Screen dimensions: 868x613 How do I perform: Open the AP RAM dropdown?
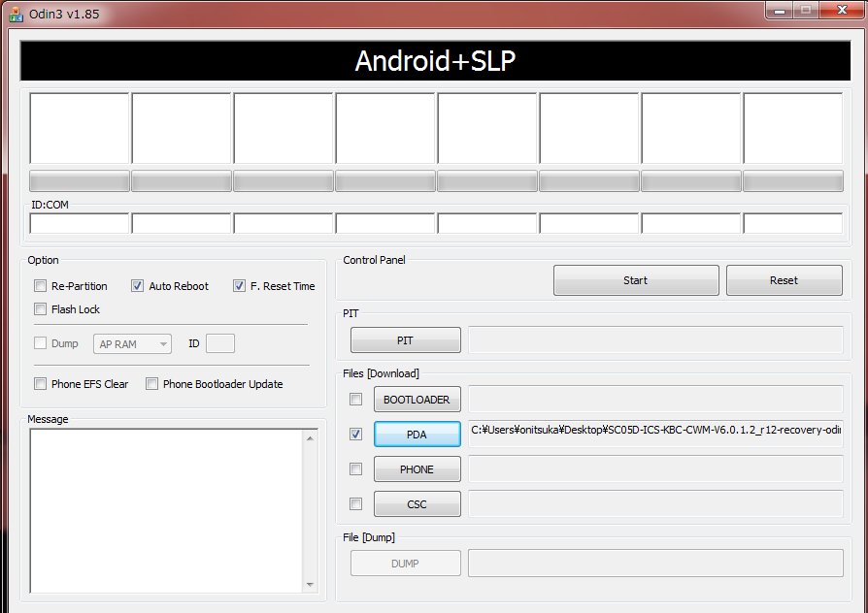pos(132,344)
